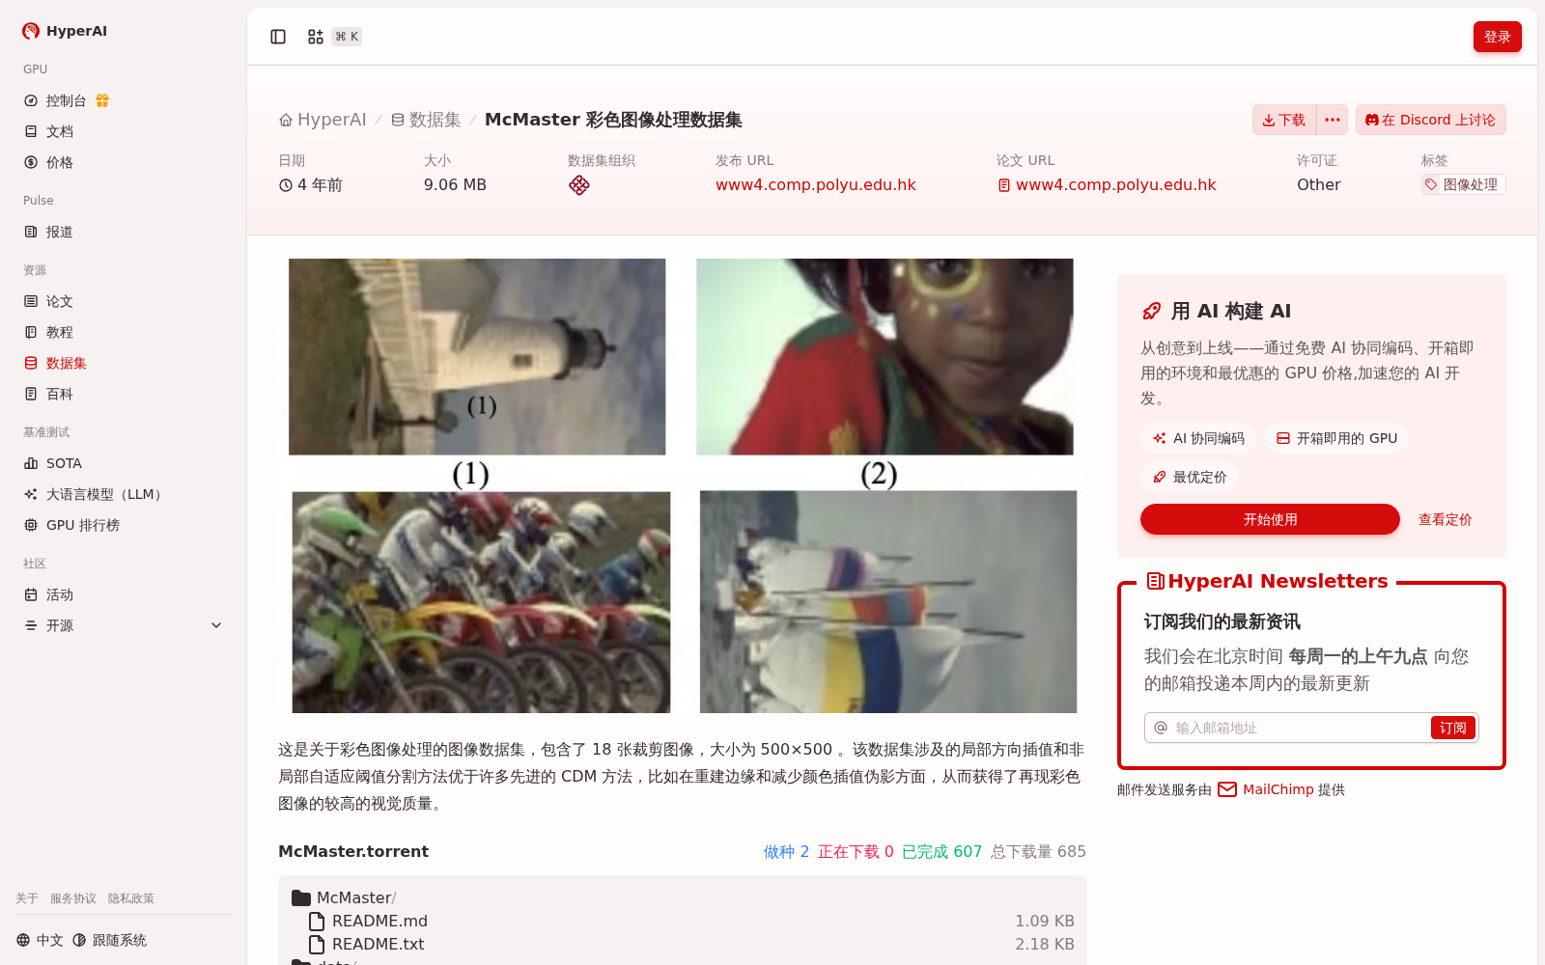The height and width of the screenshot is (965, 1545).
Task: Click the 图像处理 tag
Action: coord(1463,184)
